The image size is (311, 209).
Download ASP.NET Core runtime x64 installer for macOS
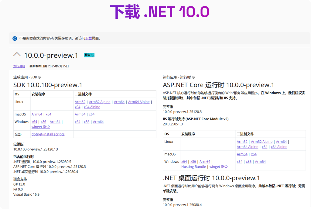tap(254, 154)
